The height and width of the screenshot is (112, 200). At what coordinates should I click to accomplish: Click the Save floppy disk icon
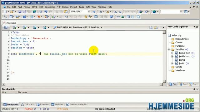[20, 12]
